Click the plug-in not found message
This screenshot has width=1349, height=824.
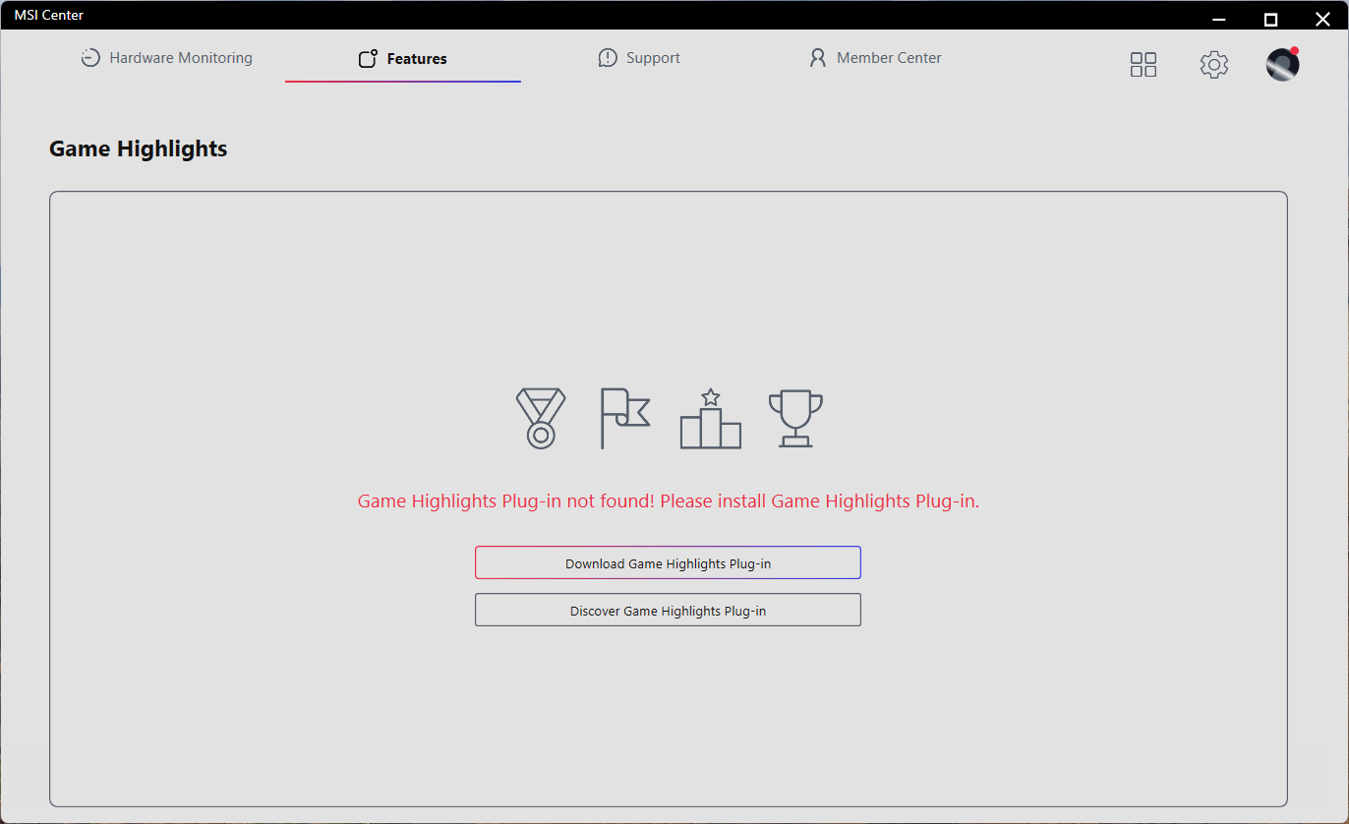(x=669, y=500)
